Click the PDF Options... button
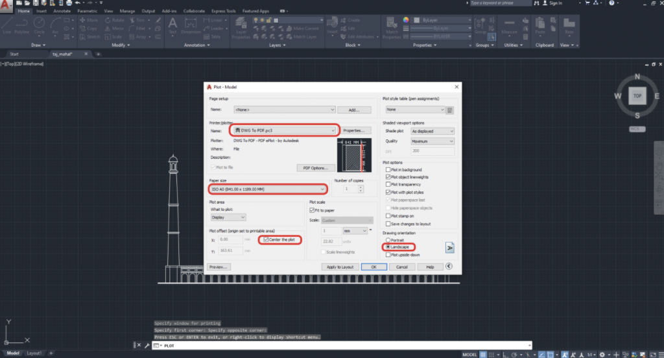The width and height of the screenshot is (664, 358). coord(315,168)
